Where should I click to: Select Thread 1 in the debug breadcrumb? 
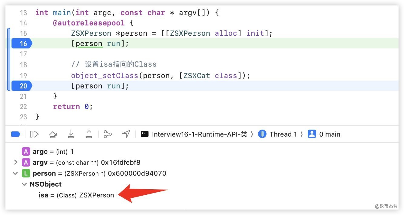point(283,134)
